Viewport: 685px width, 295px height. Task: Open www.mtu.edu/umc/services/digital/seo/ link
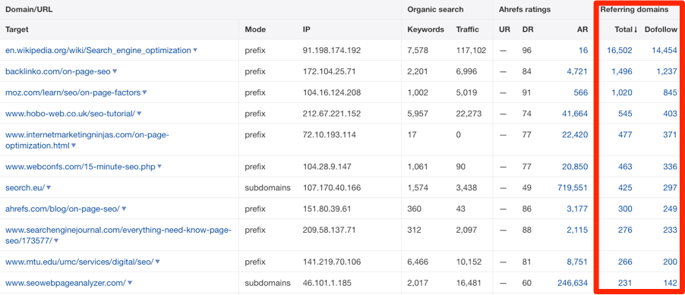click(x=80, y=262)
